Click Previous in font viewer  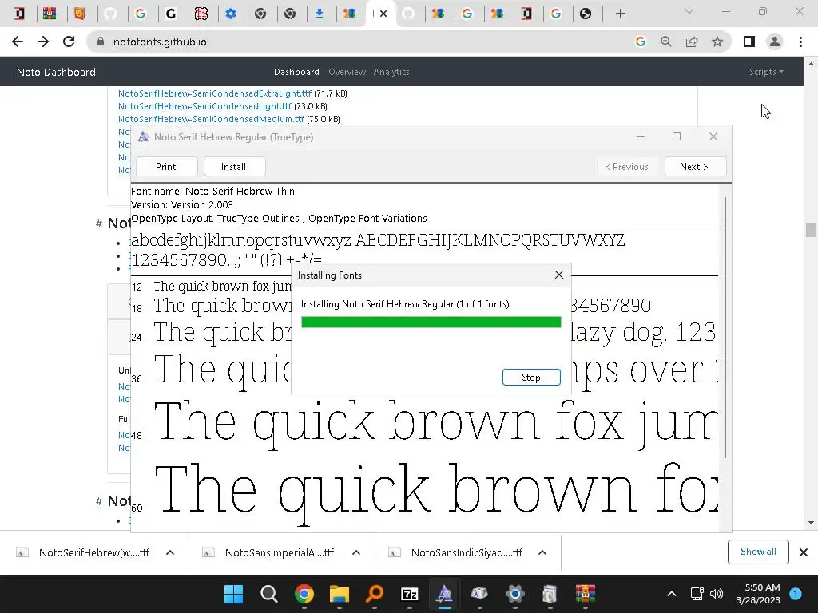coord(626,167)
